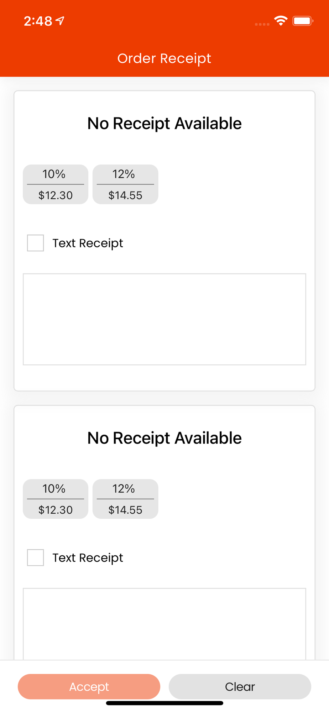329x712 pixels.
Task: Tap second No Receipt Available heading
Action: (x=164, y=438)
